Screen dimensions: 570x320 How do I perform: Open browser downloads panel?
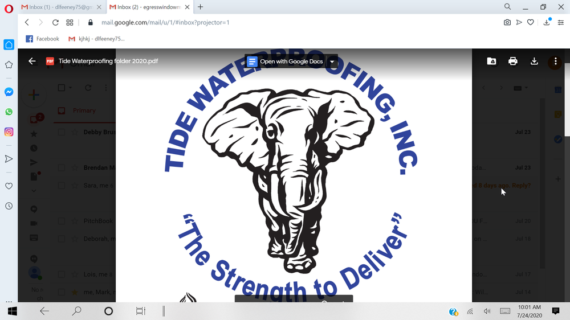coord(547,22)
